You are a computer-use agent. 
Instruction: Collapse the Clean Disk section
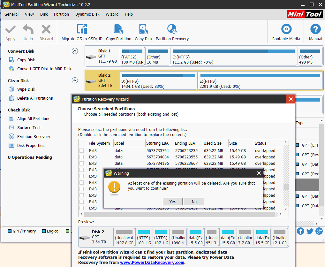click(75, 80)
